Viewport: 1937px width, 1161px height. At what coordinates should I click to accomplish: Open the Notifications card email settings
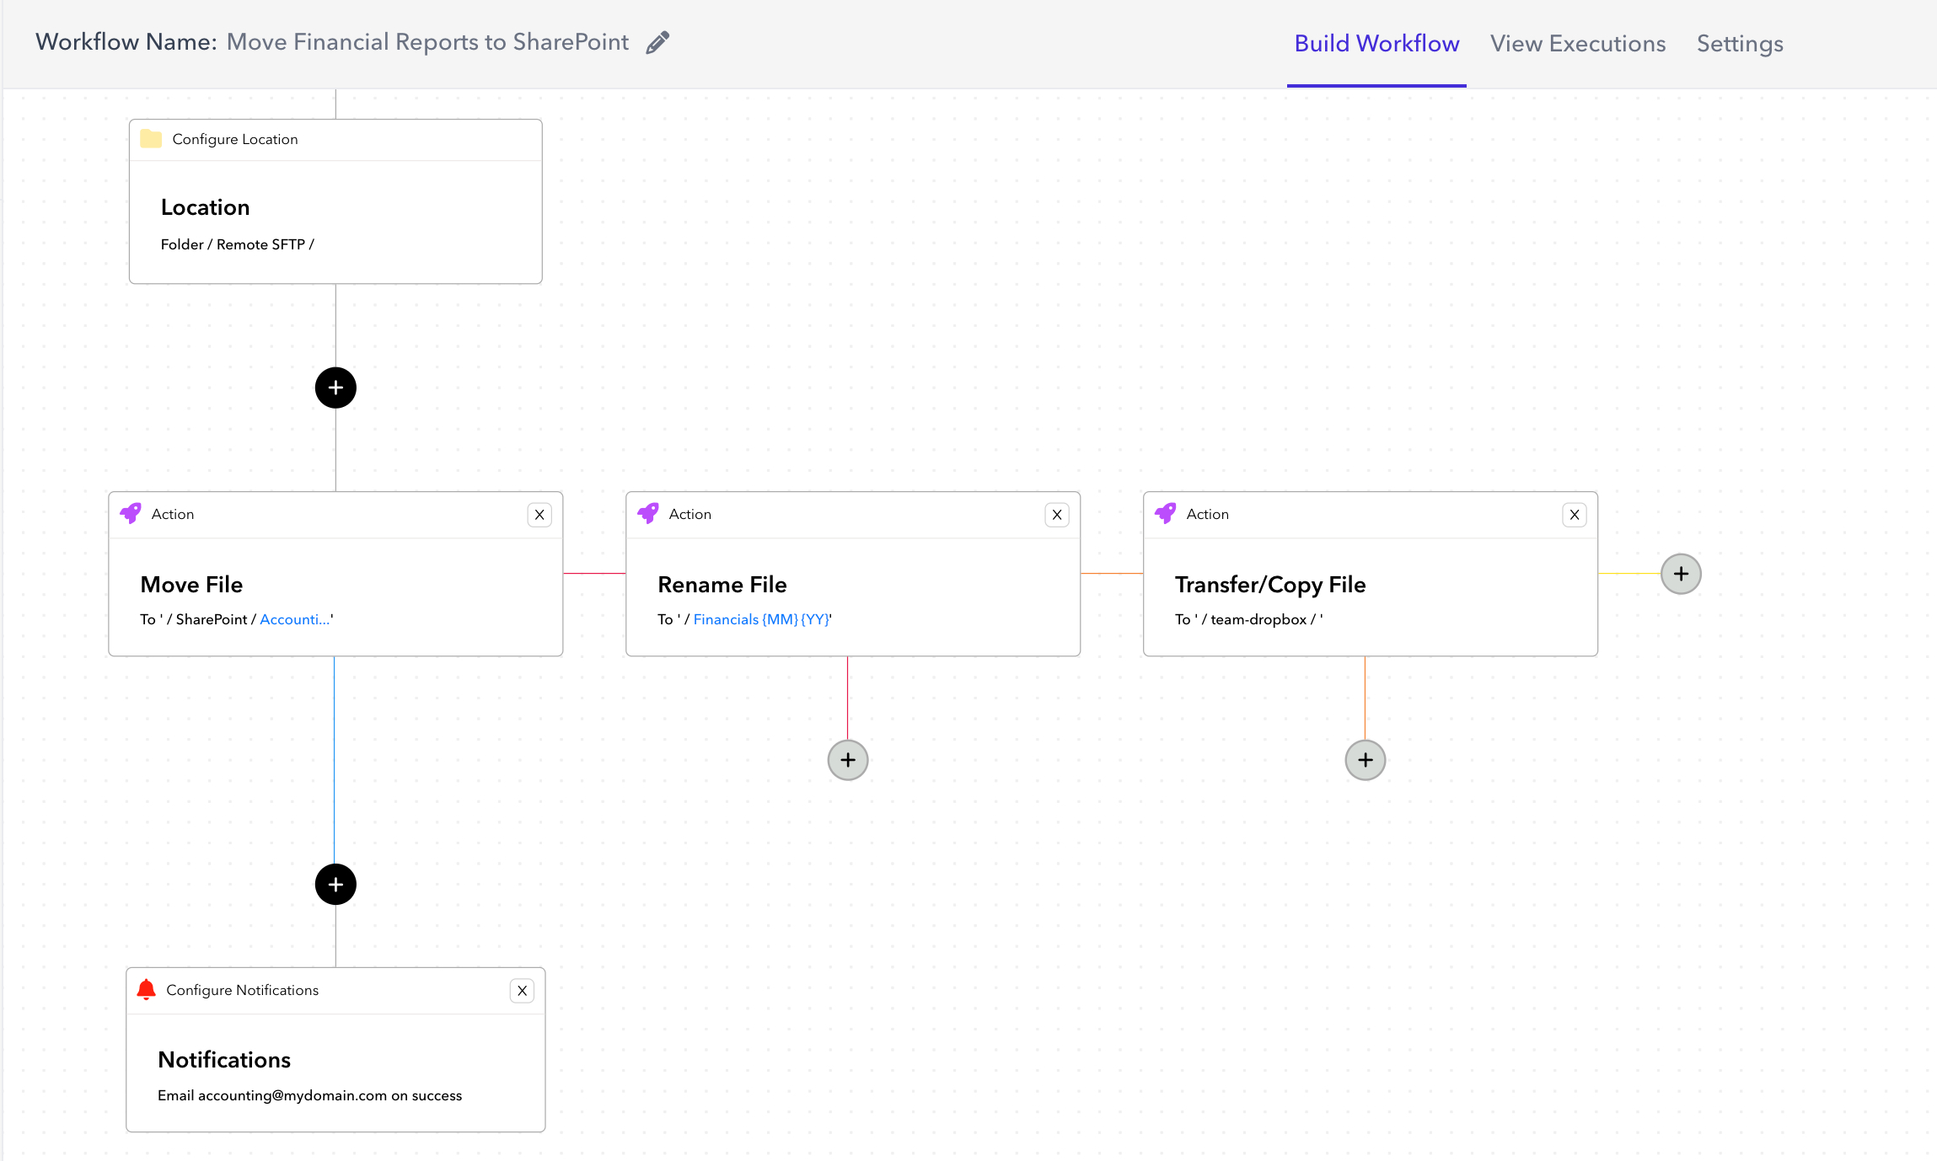point(335,1073)
